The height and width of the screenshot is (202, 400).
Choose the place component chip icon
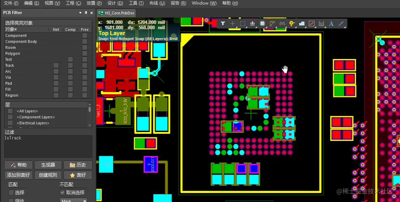coord(262,24)
